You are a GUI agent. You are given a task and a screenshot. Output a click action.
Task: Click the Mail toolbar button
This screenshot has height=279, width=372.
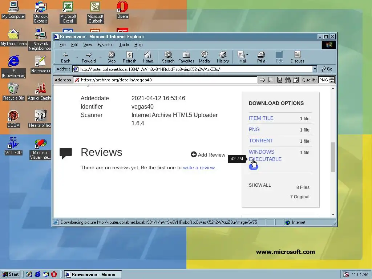click(242, 57)
